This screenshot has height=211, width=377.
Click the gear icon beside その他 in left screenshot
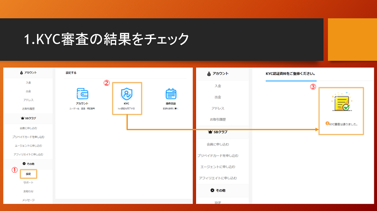point(24,163)
